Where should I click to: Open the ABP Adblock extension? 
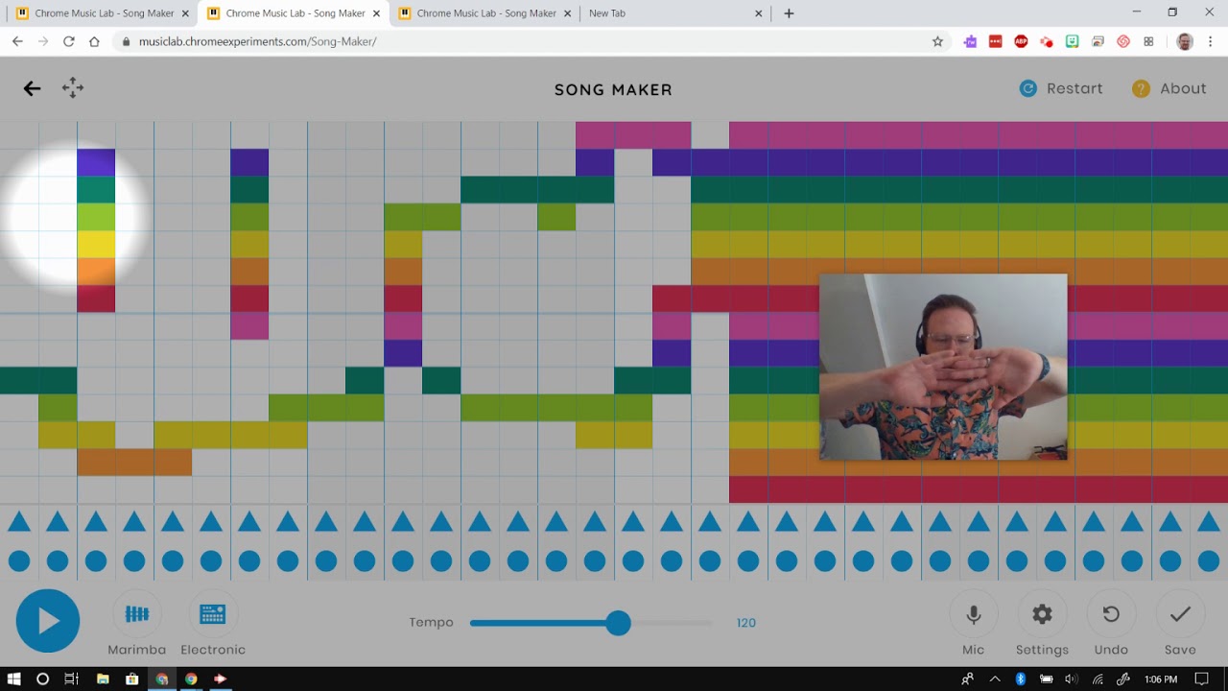[x=1021, y=41]
